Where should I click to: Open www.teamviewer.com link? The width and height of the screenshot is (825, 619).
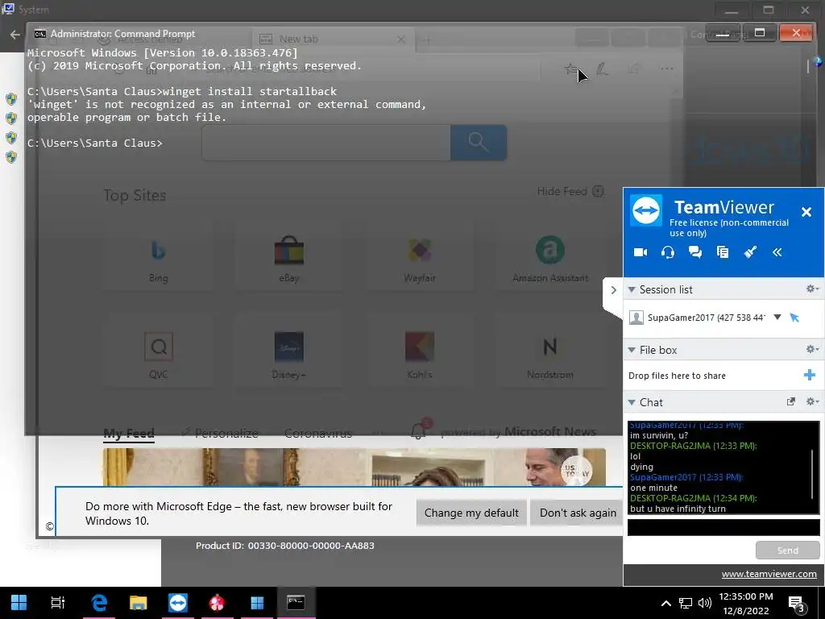click(769, 574)
